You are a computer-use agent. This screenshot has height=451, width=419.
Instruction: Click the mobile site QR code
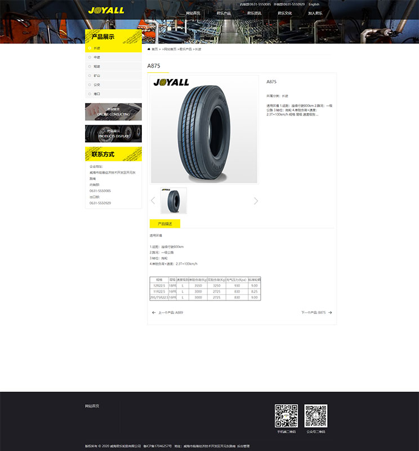point(286,416)
